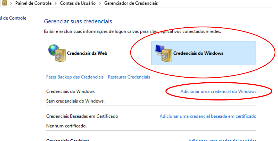Click the Credenciais da Web label
Viewport: 278px width, 141px height.
pos(87,53)
